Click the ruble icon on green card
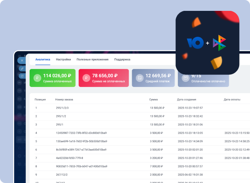Viewport: 250px width, 183px height. click(x=37, y=78)
